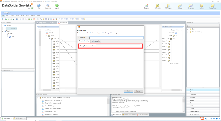This screenshot has width=221, height=121.
Task: Close the Execution history panel
Action: pyautogui.click(x=109, y=94)
